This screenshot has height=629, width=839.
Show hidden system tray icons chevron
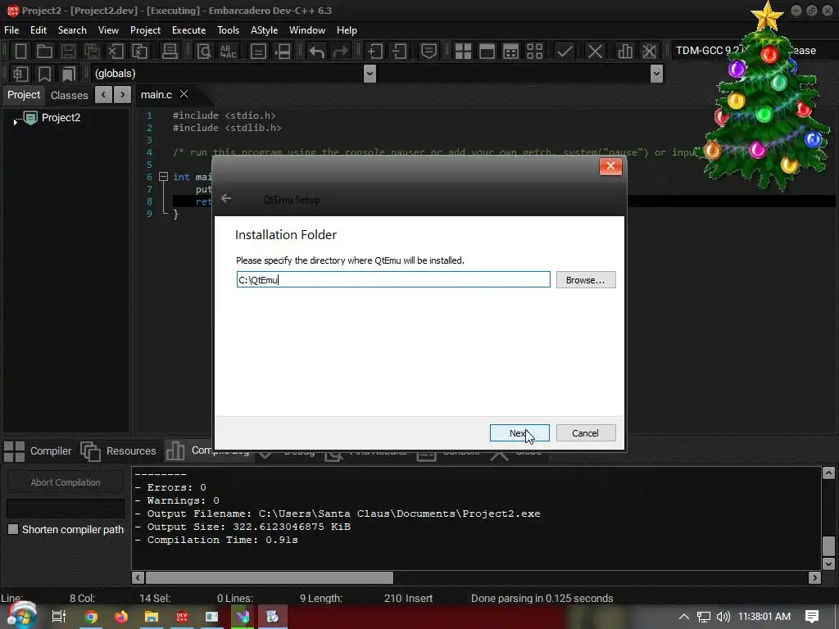[684, 617]
